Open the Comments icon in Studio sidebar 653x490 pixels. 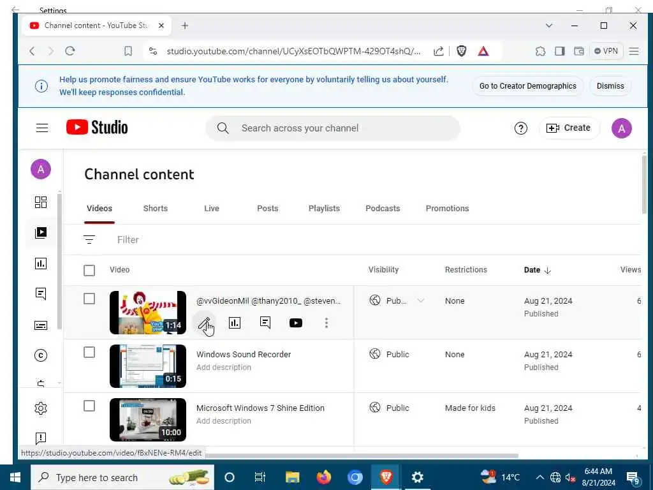(x=40, y=293)
